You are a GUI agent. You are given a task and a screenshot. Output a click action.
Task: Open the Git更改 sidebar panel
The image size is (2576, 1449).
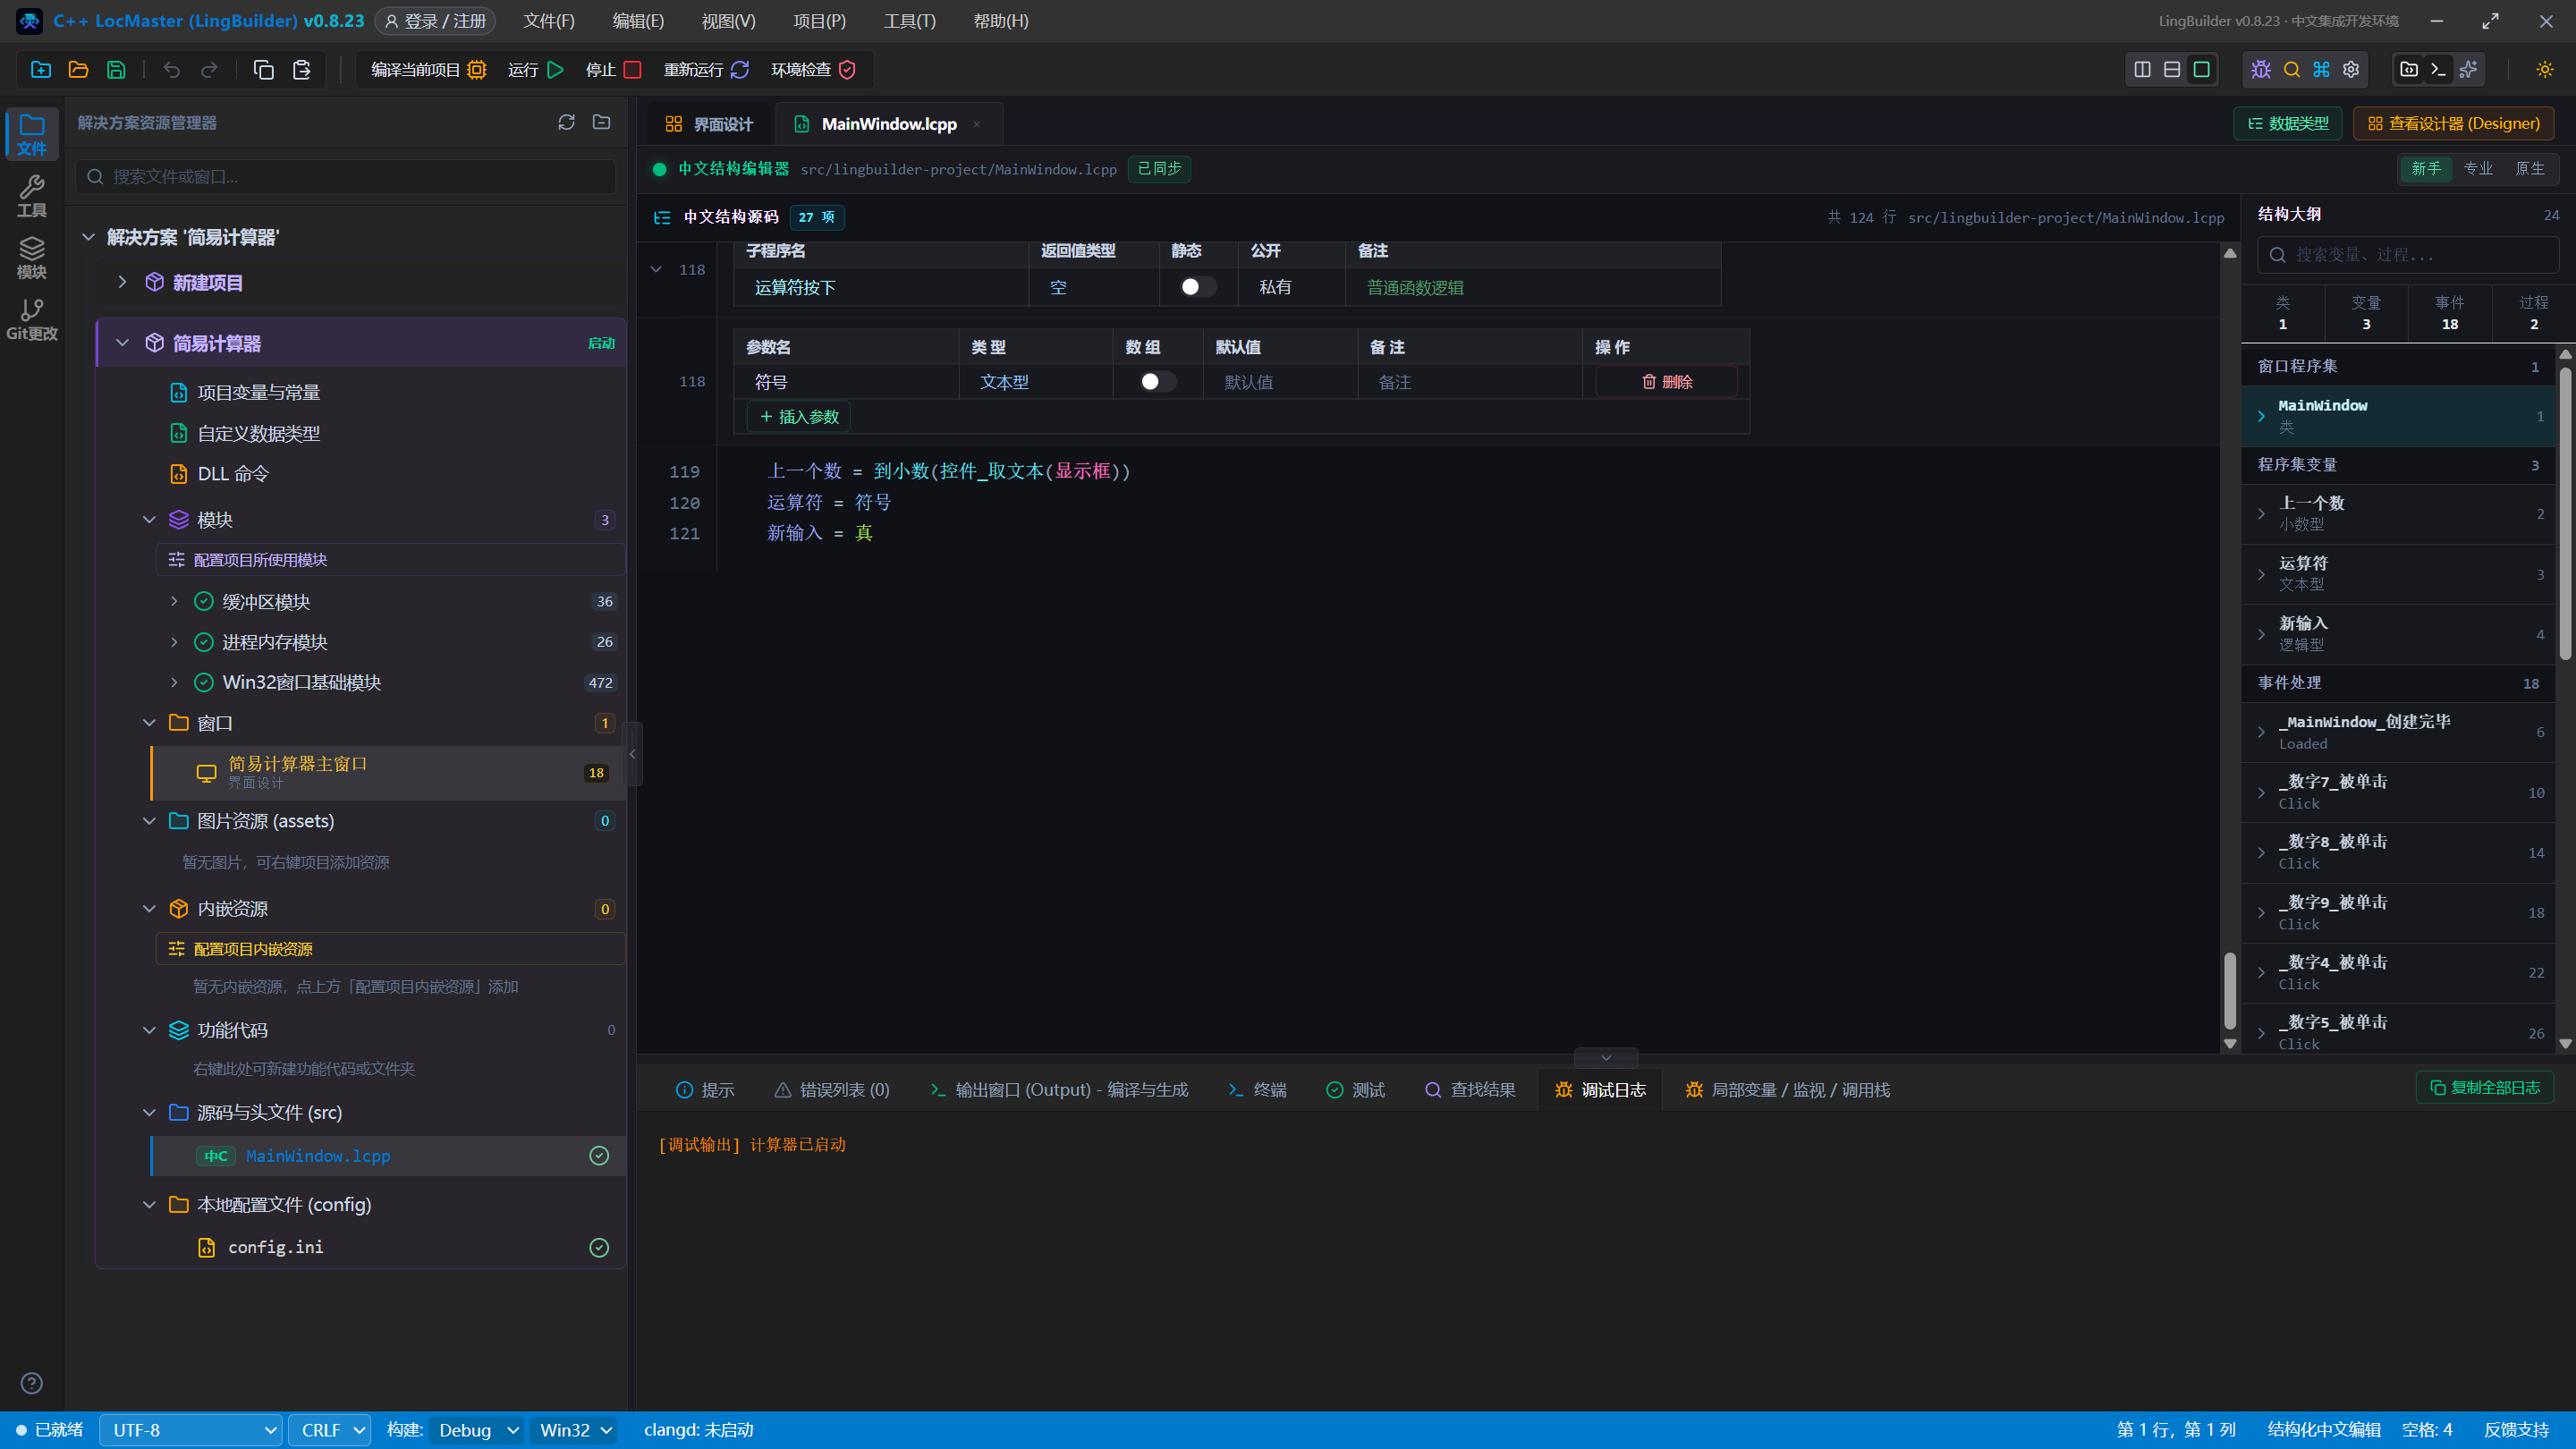[32, 320]
